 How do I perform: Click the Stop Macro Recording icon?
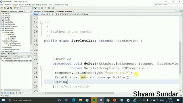82,14
